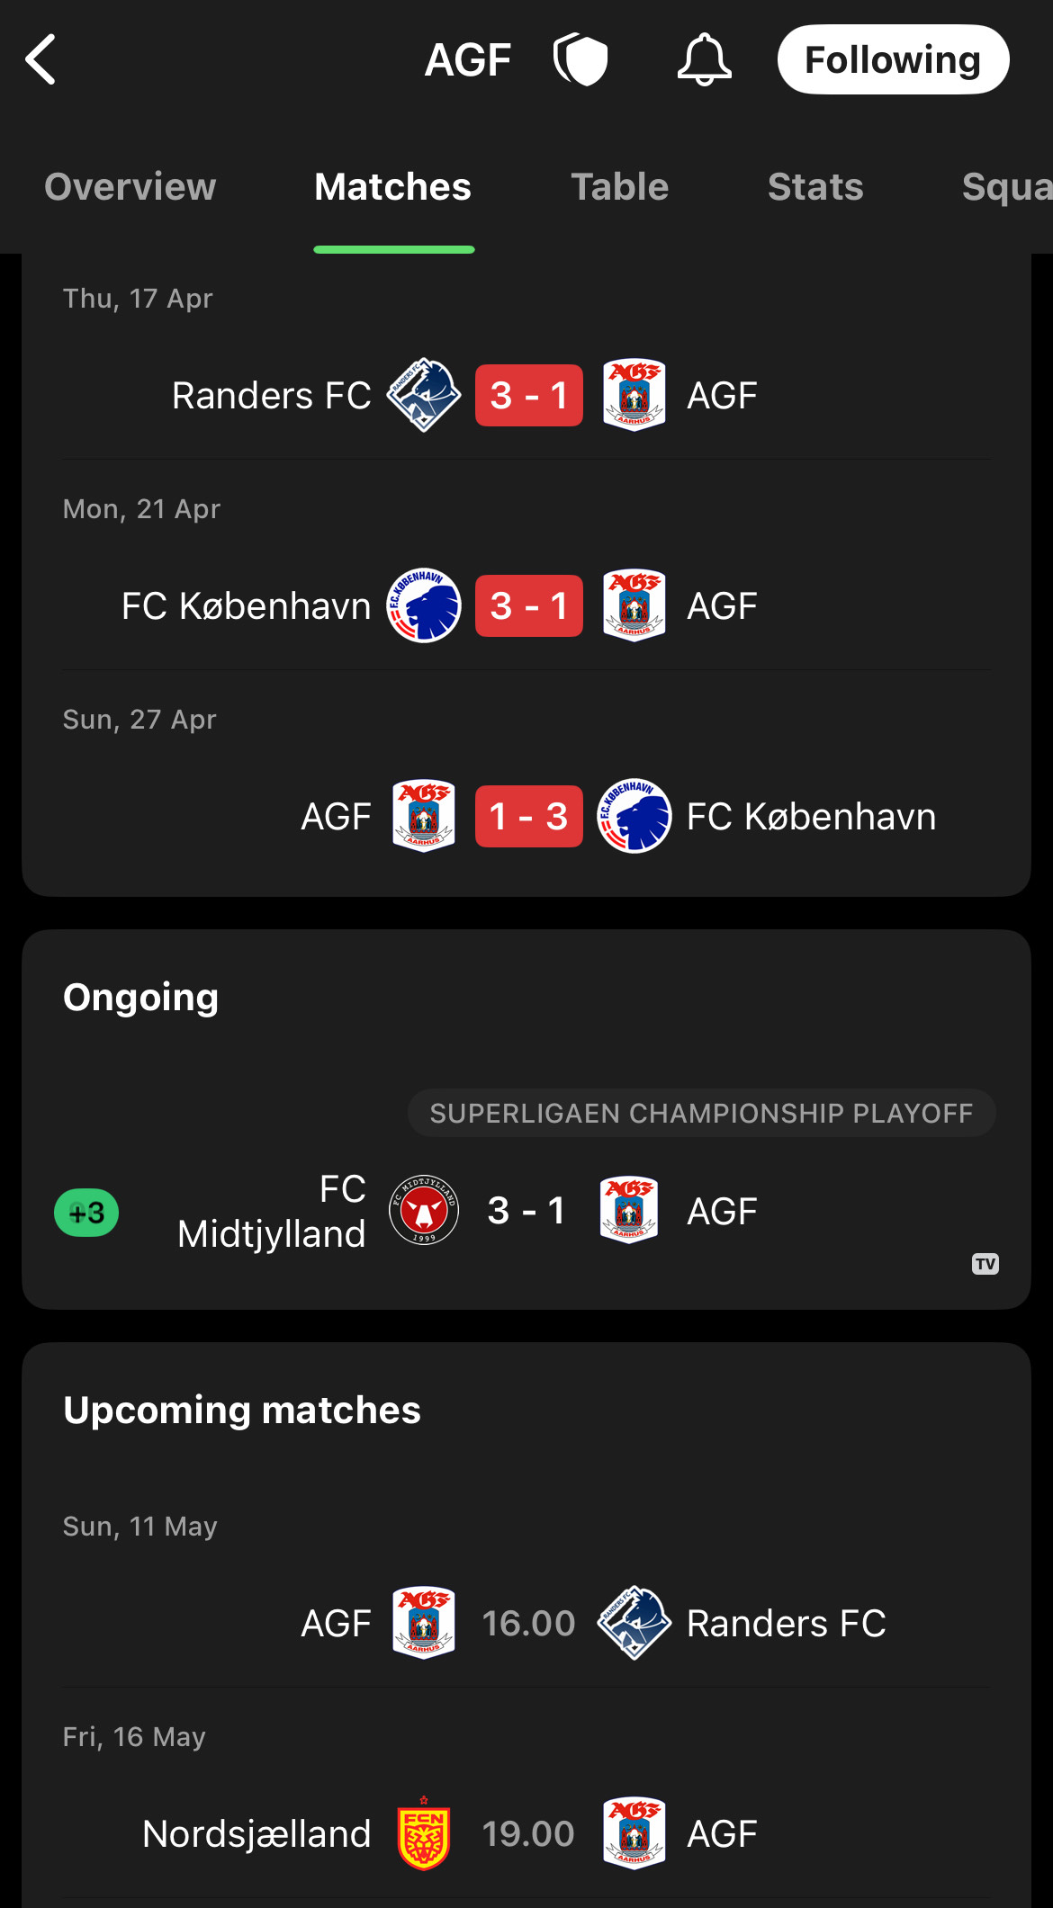Viewport: 1053px width, 1908px height.
Task: Switch to the Table tab
Action: pos(619,187)
